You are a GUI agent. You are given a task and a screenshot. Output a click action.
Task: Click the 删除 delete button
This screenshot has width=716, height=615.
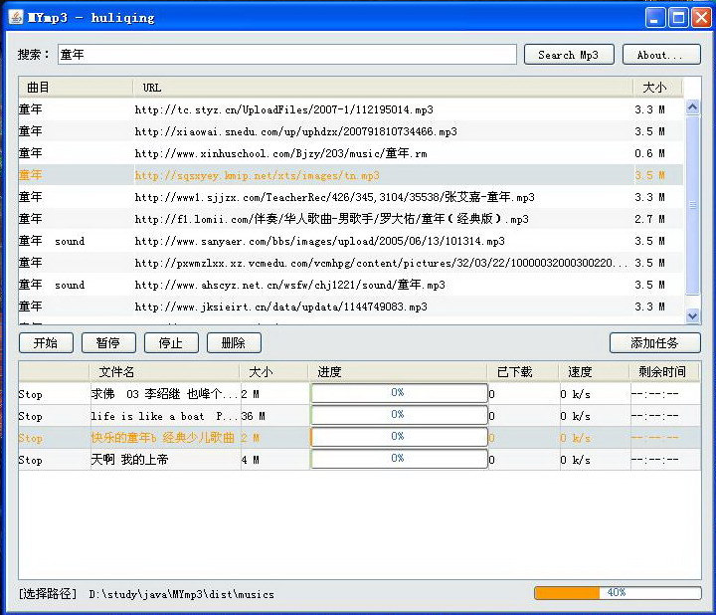tap(234, 342)
